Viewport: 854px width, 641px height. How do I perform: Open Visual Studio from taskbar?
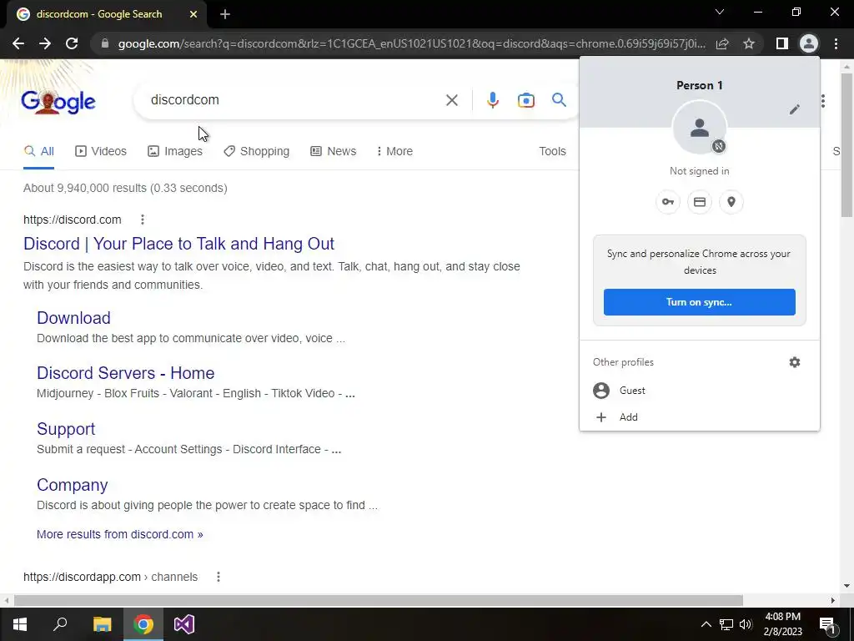coord(184,624)
